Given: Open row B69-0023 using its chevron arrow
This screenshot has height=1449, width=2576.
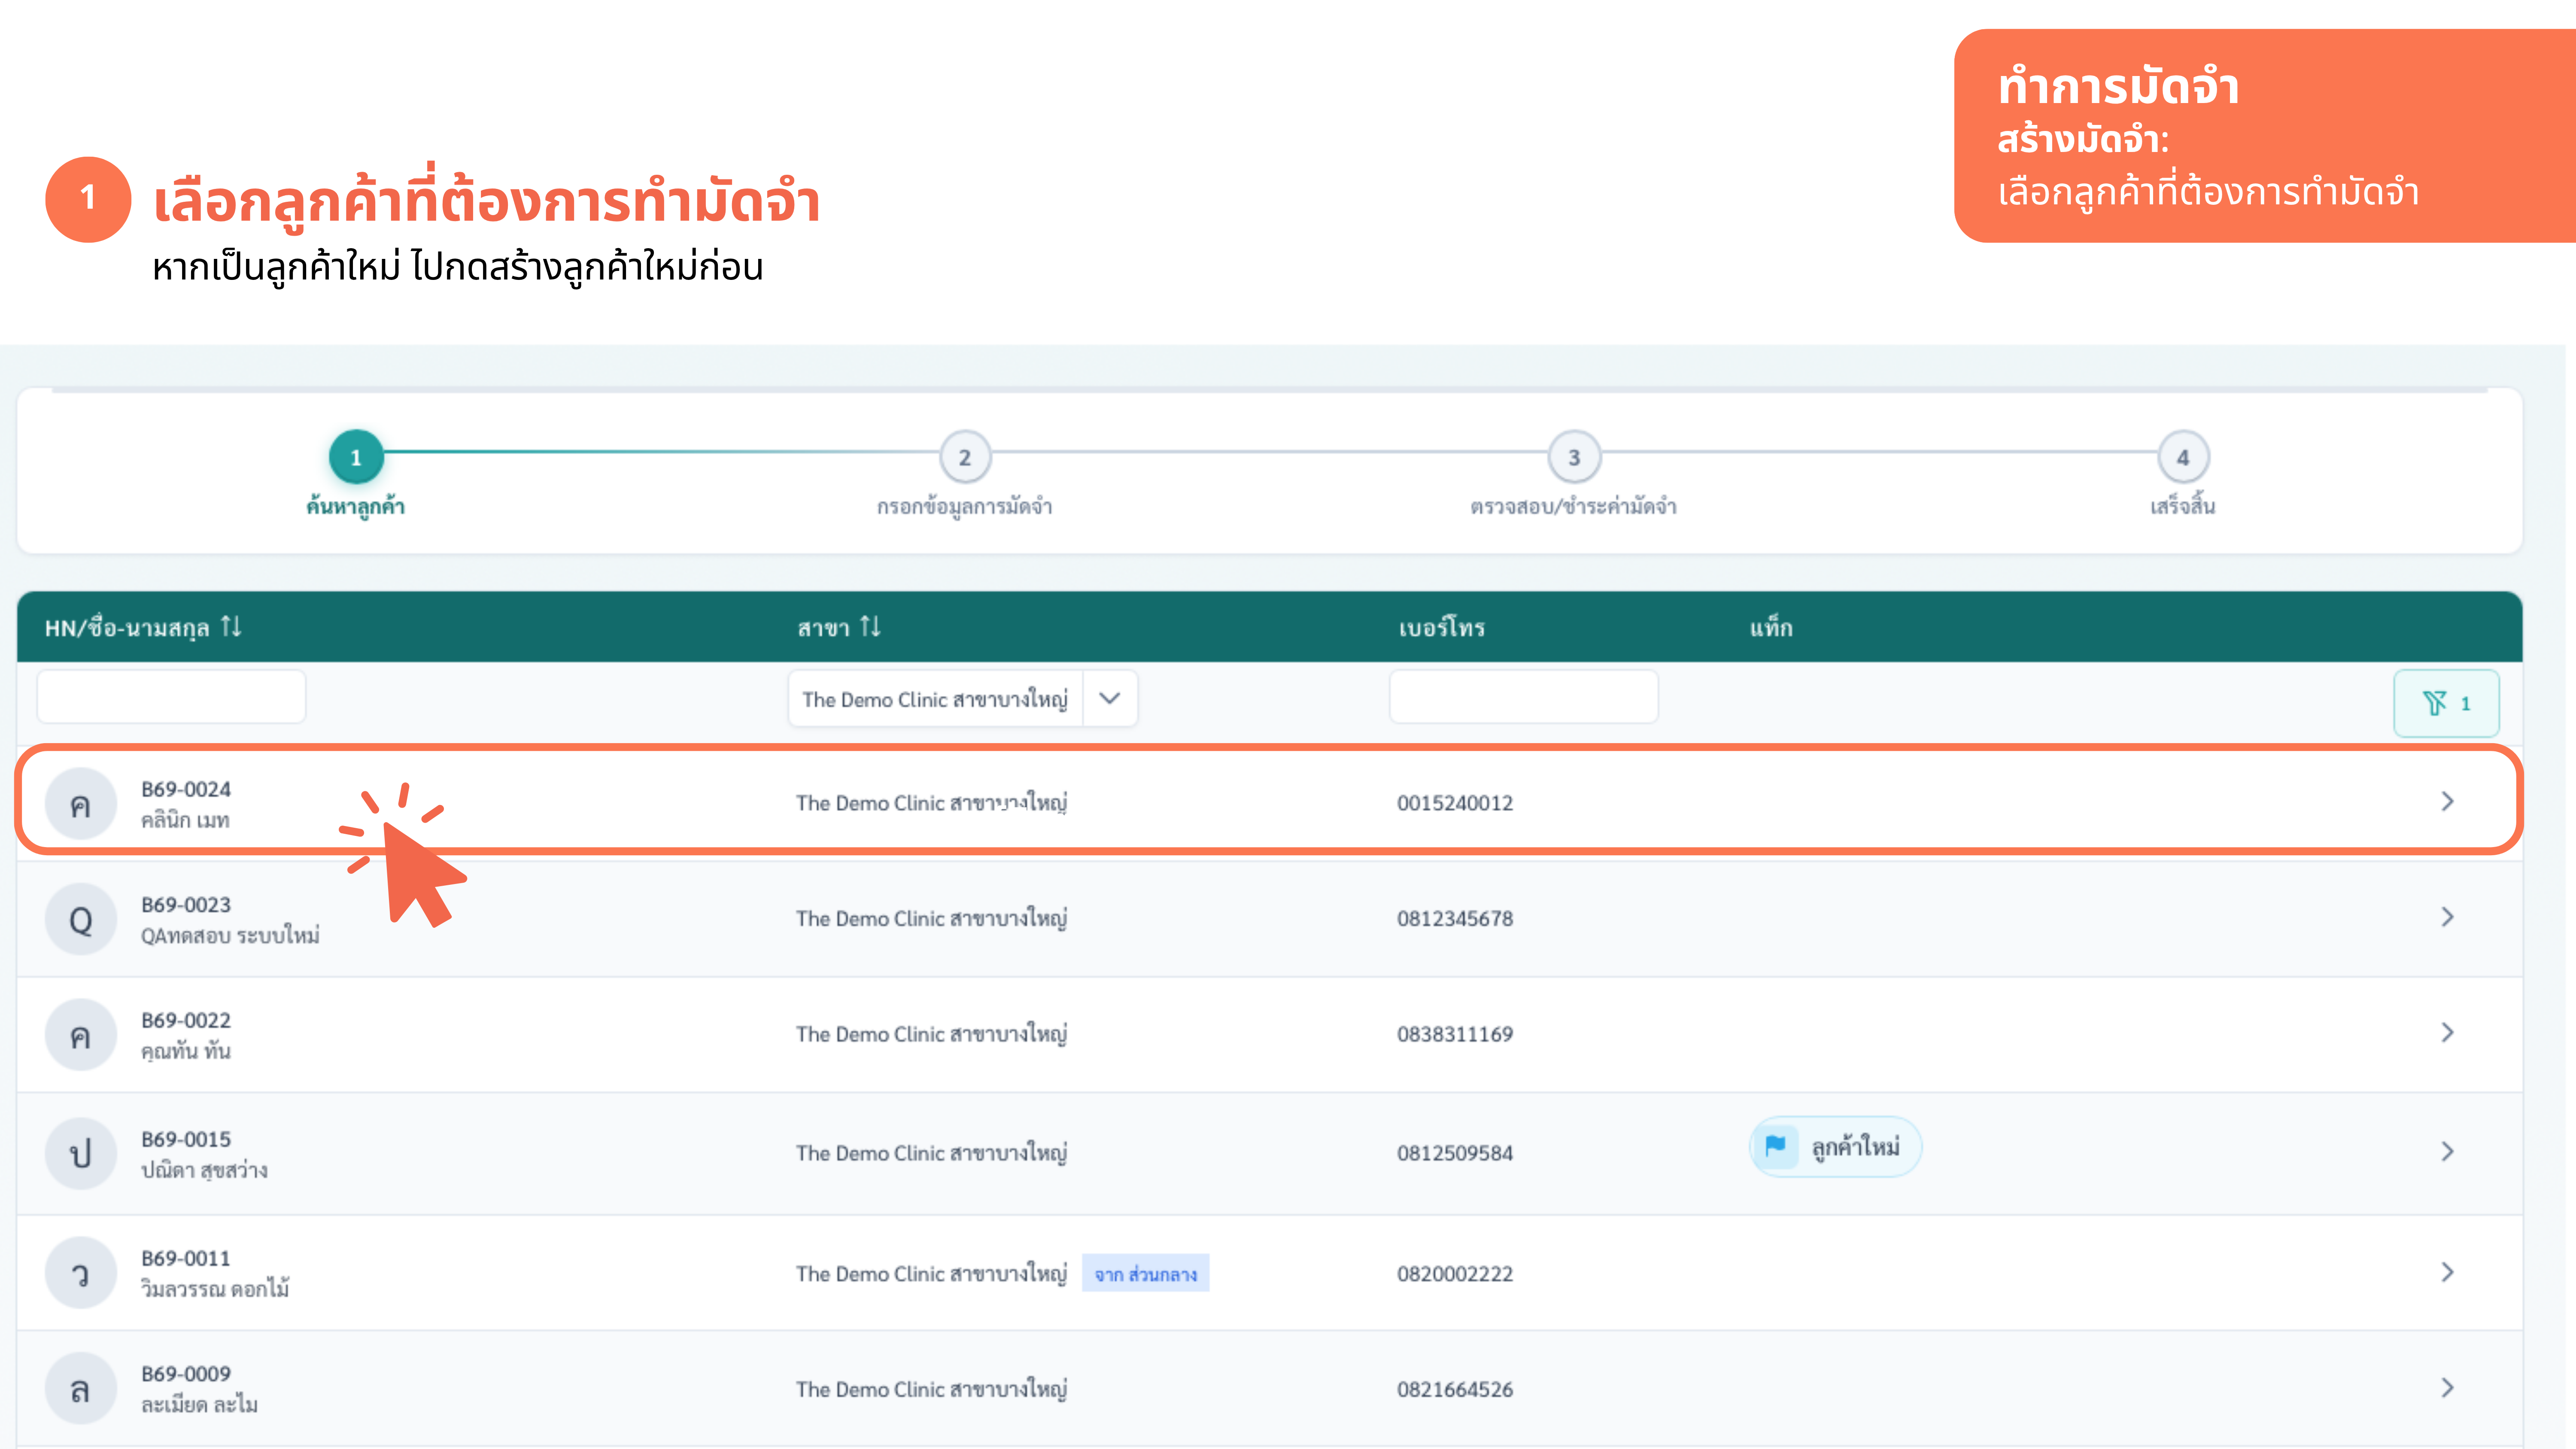Looking at the screenshot, I should [2447, 917].
